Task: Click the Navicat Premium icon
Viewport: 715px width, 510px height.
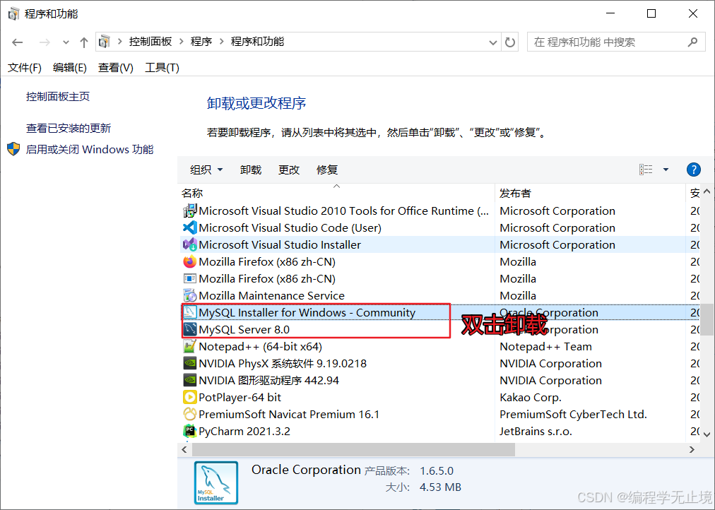Action: click(189, 414)
